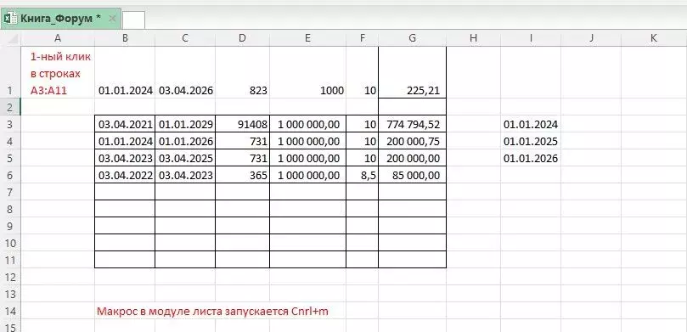Select cell containing 03.04.2026
Screen dimensions: 687x332
pos(185,72)
